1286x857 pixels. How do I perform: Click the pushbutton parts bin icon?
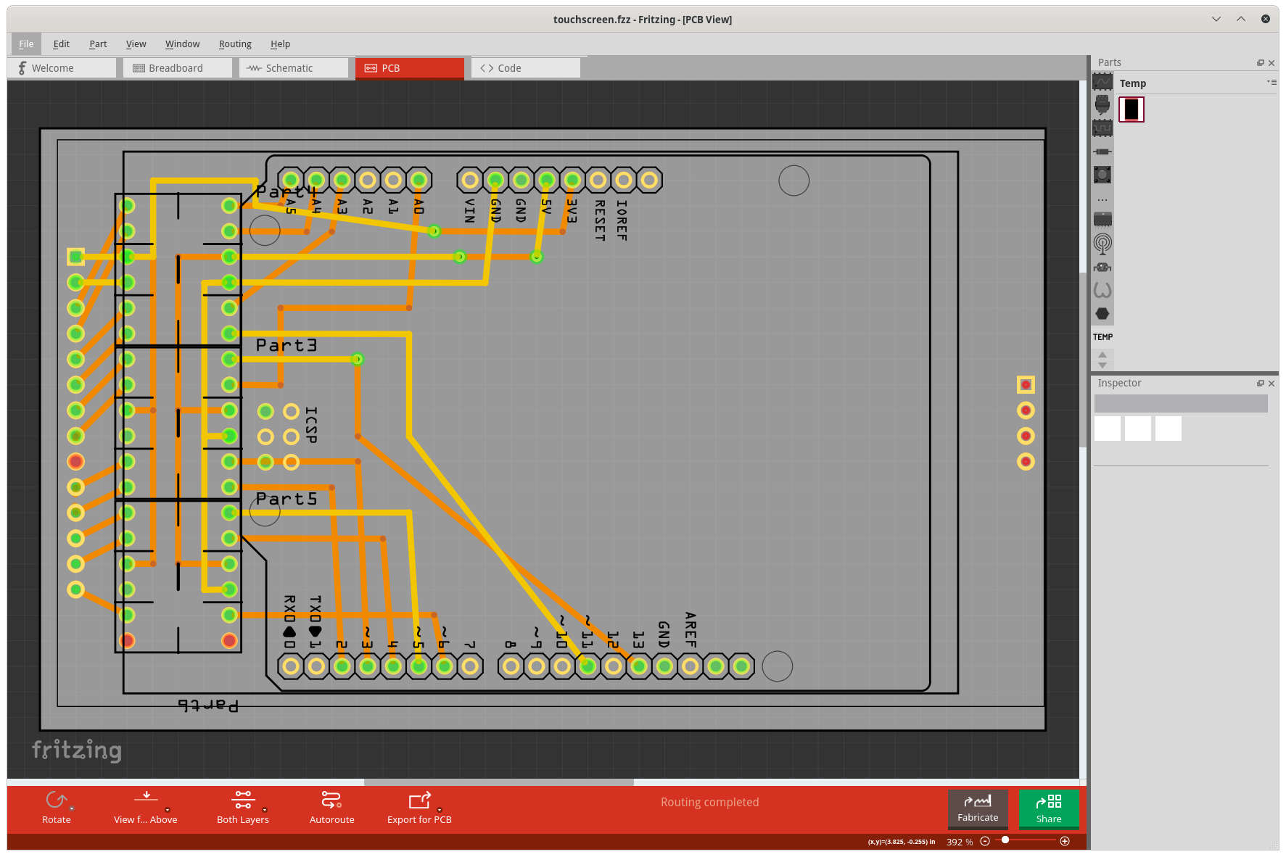1102,175
